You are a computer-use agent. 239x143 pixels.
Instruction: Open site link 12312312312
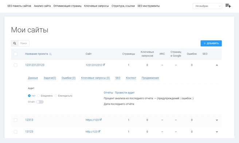94,65
